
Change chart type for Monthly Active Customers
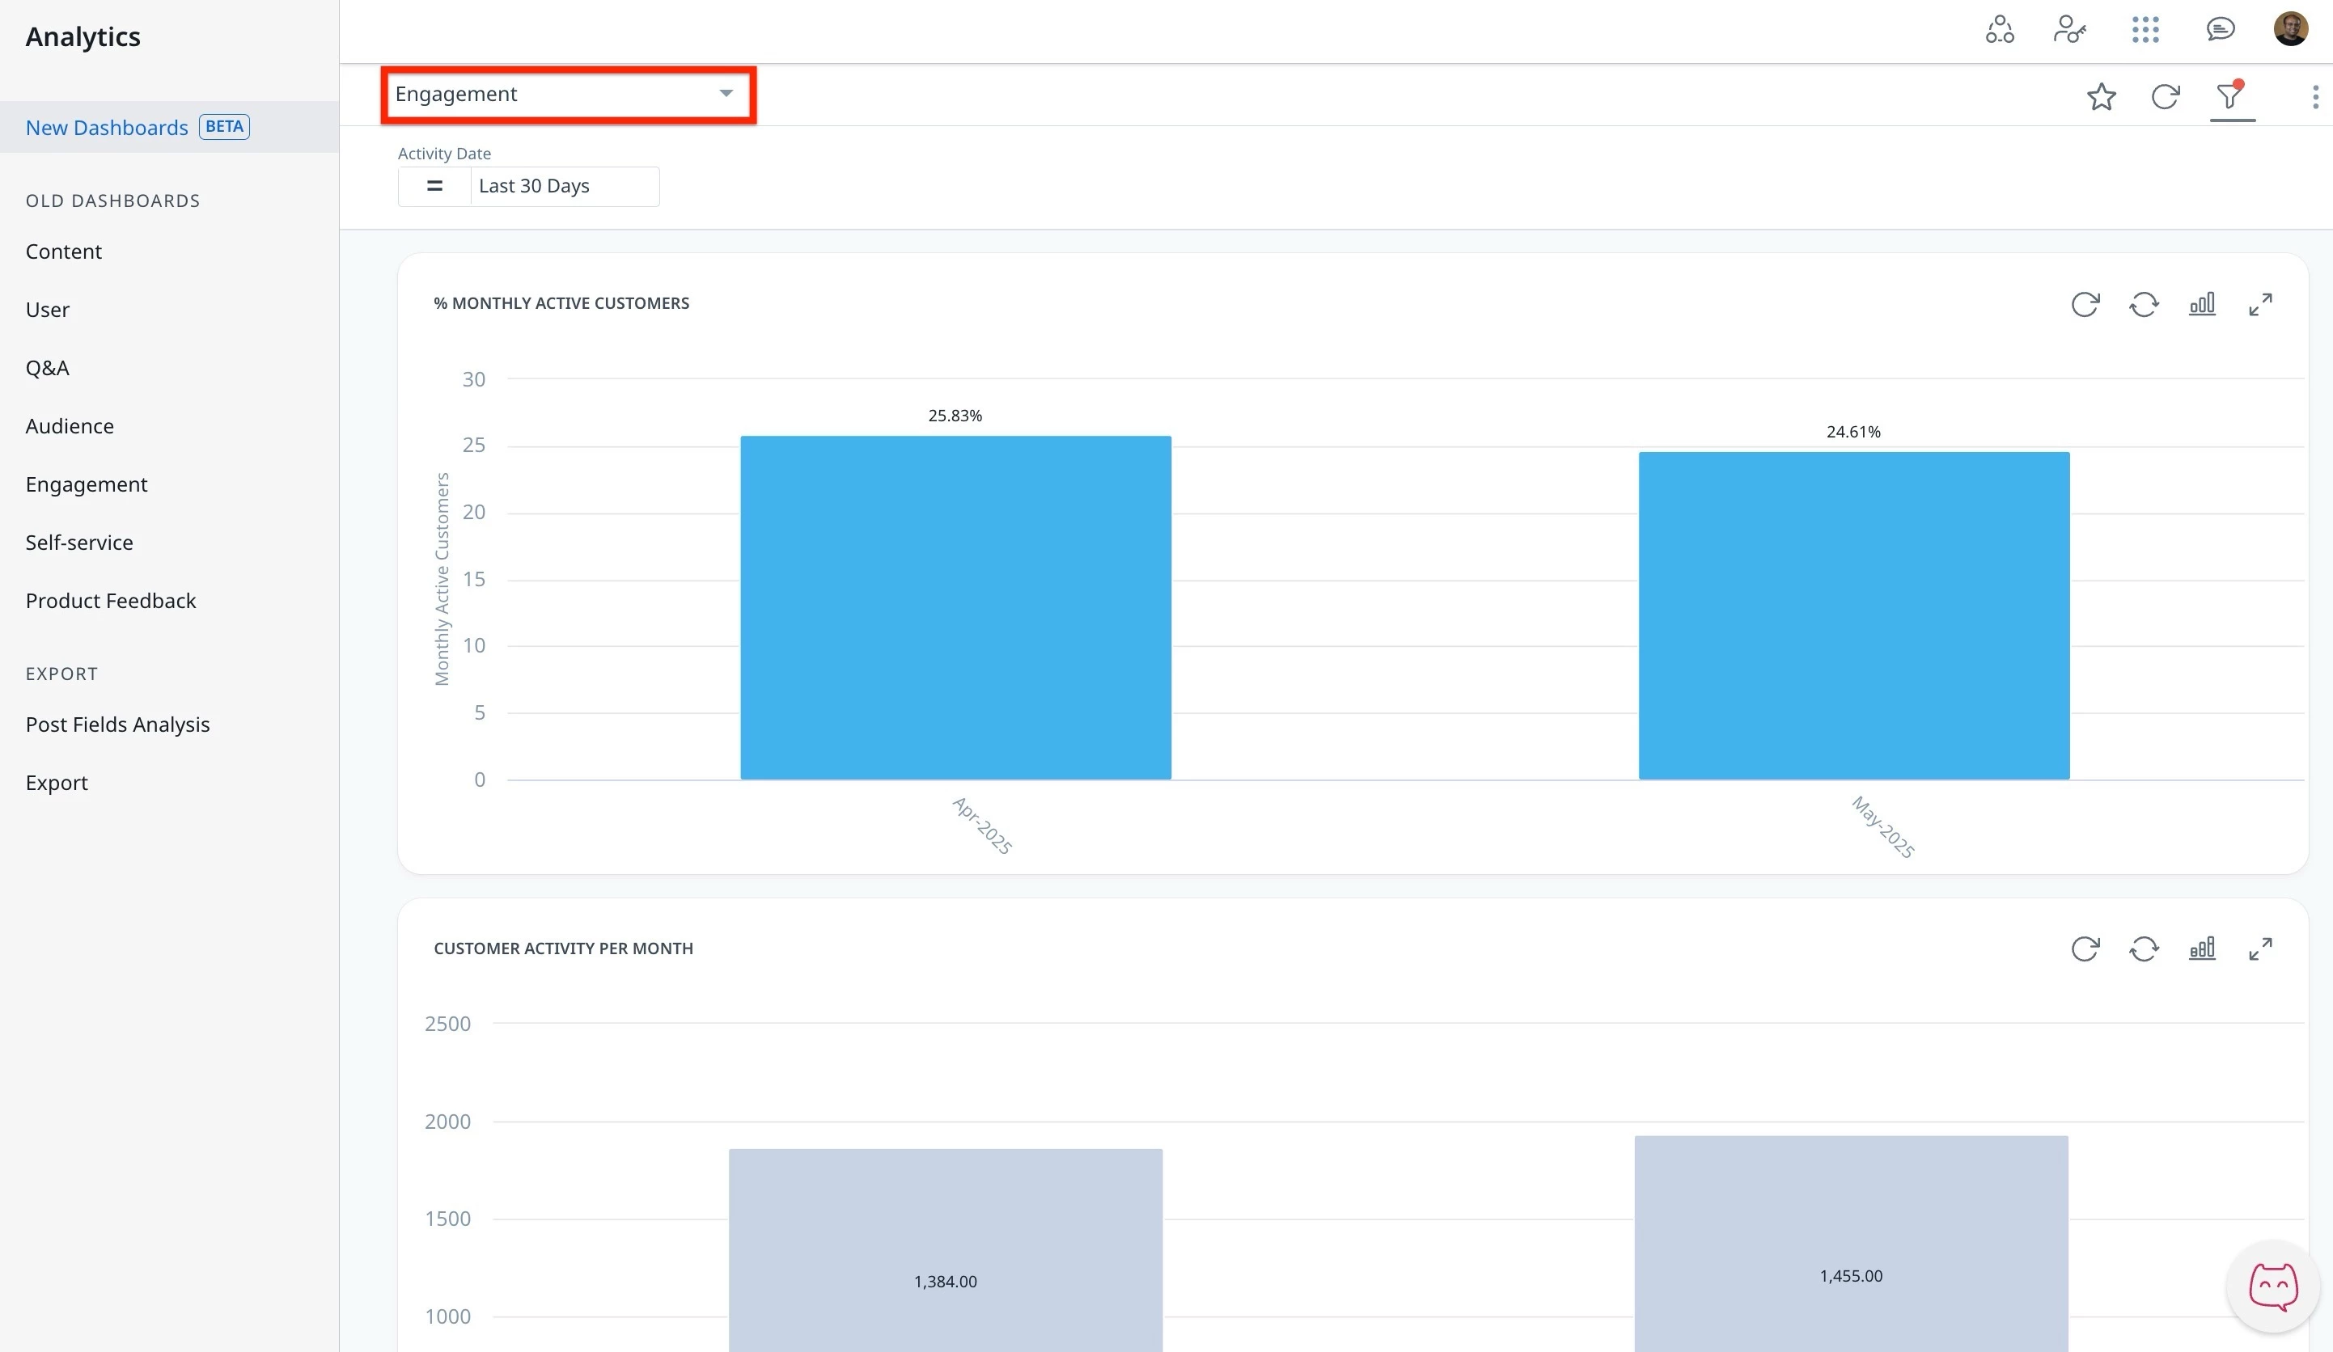tap(2201, 305)
